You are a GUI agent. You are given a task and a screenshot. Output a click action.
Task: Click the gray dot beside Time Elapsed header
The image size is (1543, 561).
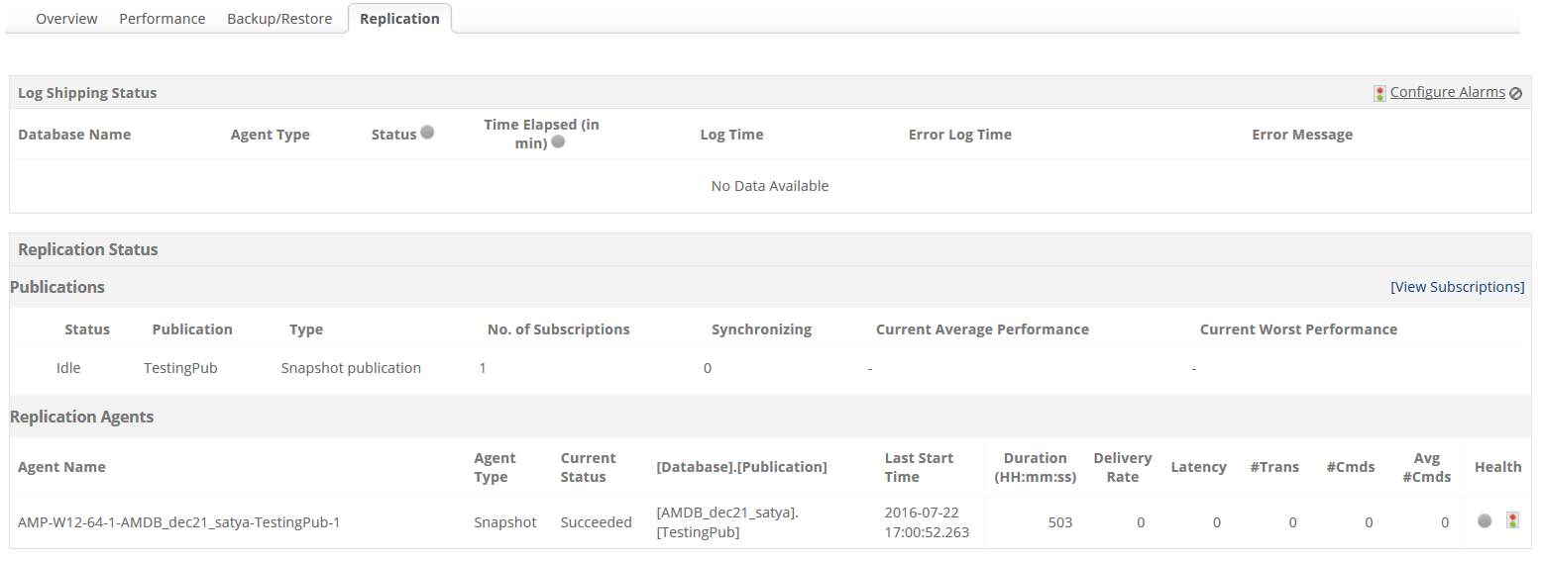pyautogui.click(x=558, y=141)
